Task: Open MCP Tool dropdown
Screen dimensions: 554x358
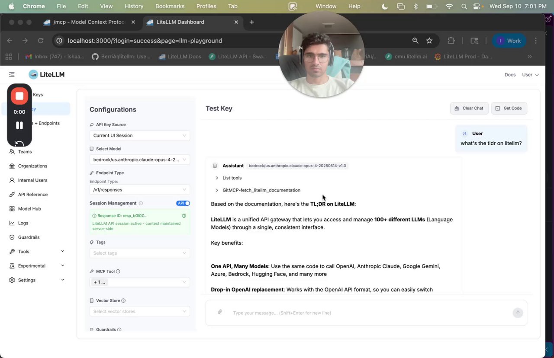Action: pos(139,282)
